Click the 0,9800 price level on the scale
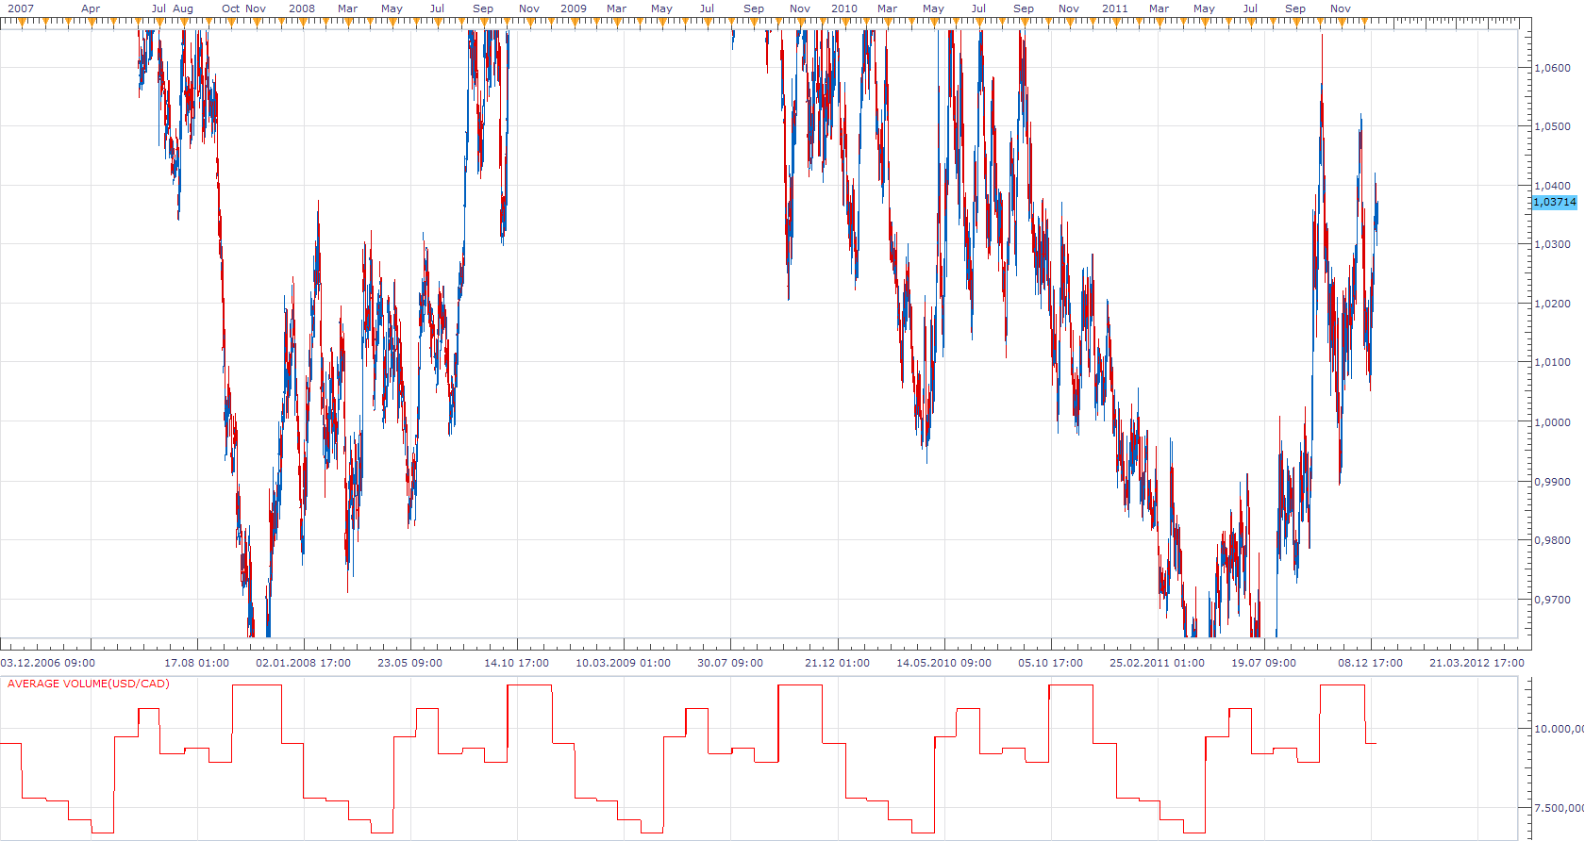 coord(1553,541)
